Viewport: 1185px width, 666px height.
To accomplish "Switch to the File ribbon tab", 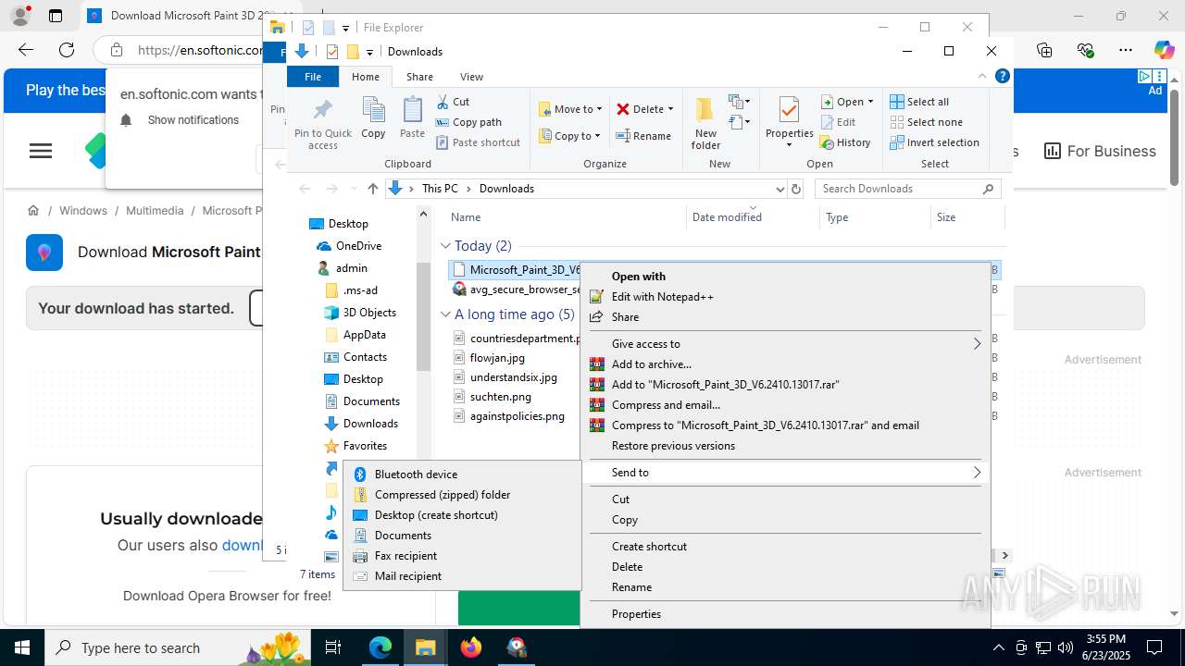I will click(313, 77).
